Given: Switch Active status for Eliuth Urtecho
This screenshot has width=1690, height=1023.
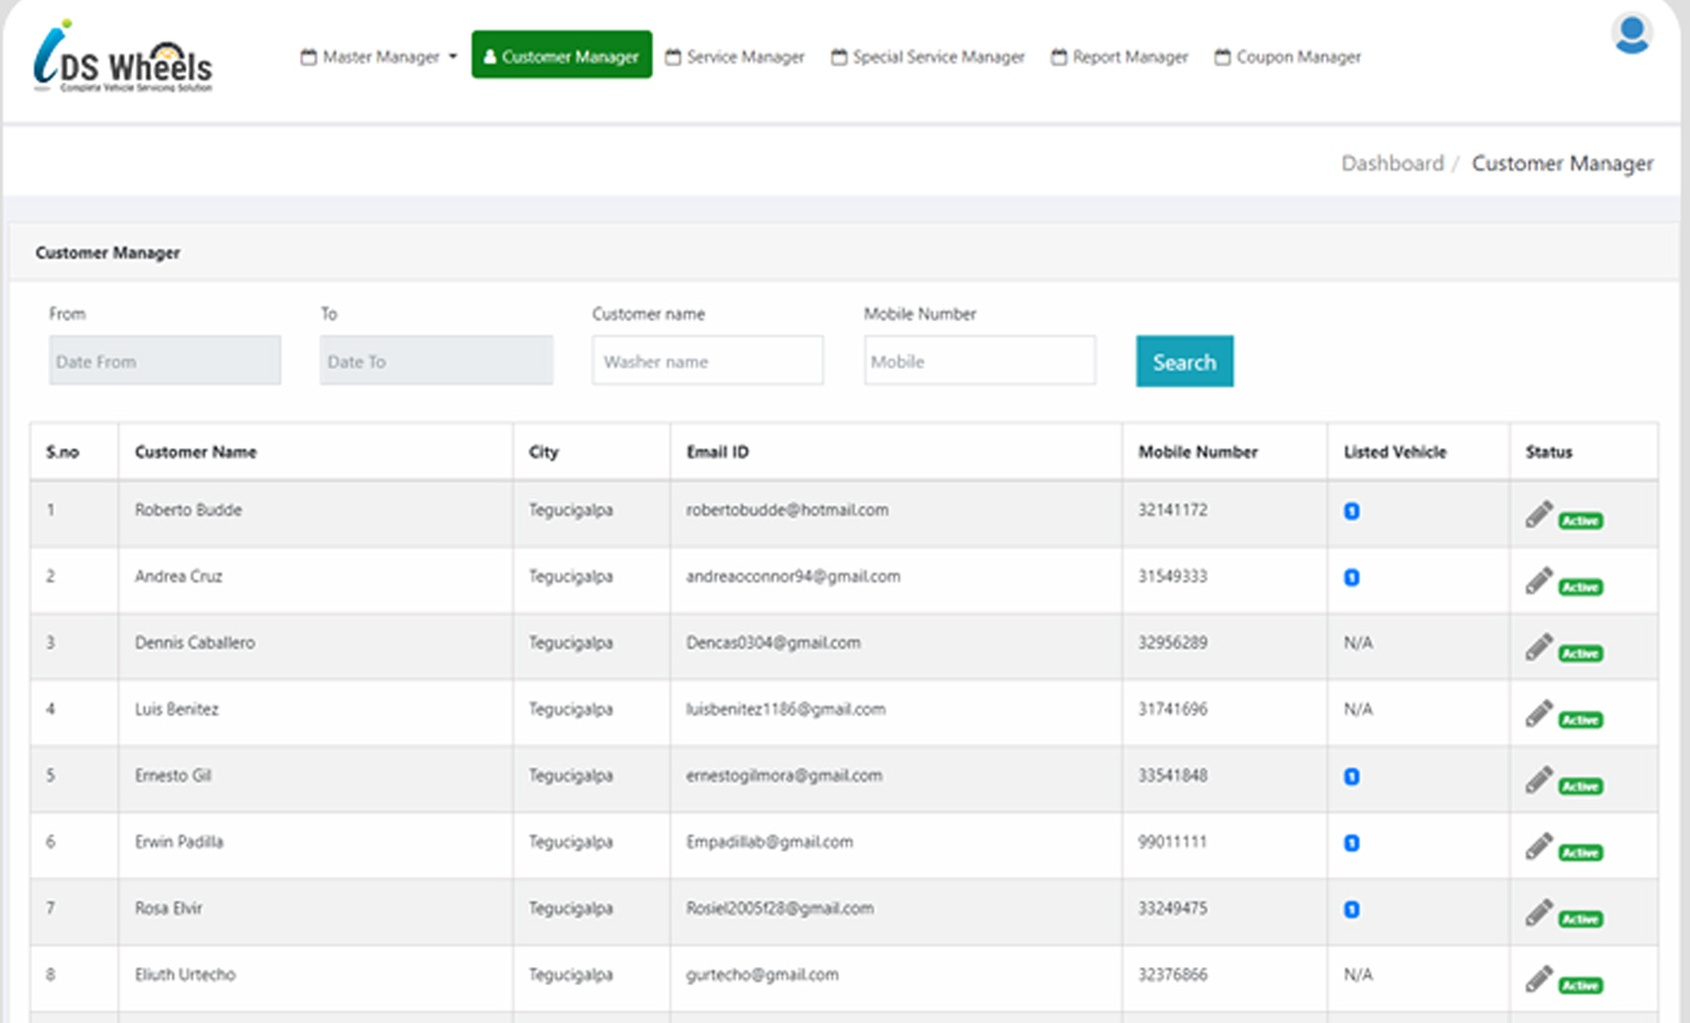Looking at the screenshot, I should pyautogui.click(x=1580, y=986).
